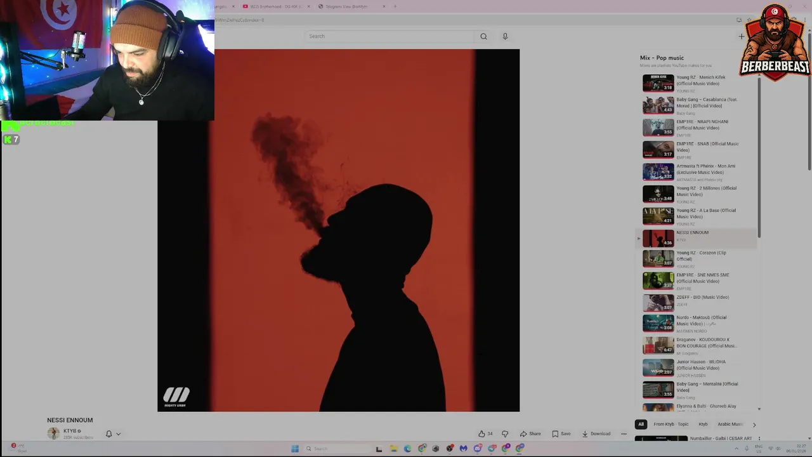This screenshot has width=812, height=457.
Task: Open a new browser tab
Action: [x=395, y=6]
